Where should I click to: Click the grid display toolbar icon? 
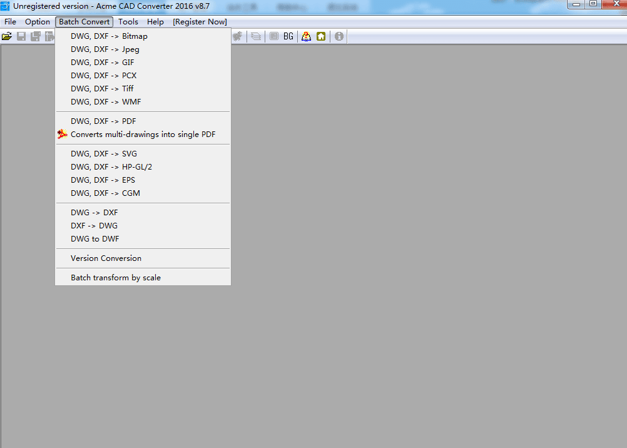[x=273, y=36]
